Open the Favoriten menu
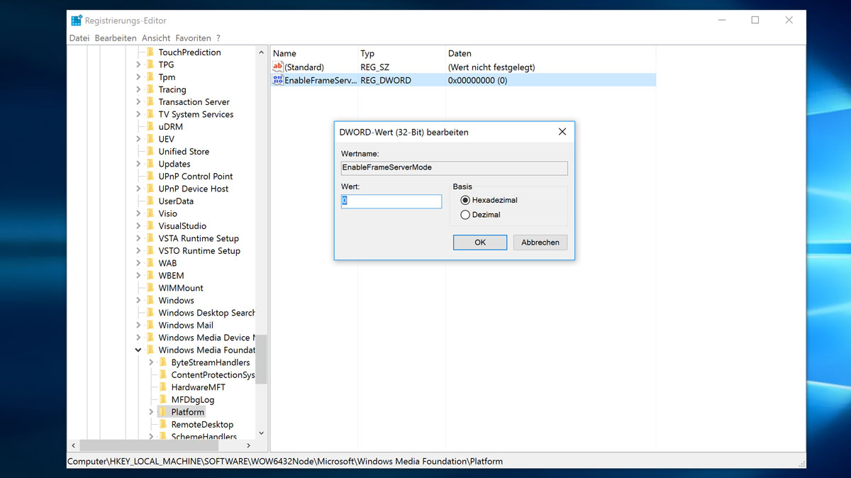This screenshot has height=478, width=851. 194,38
